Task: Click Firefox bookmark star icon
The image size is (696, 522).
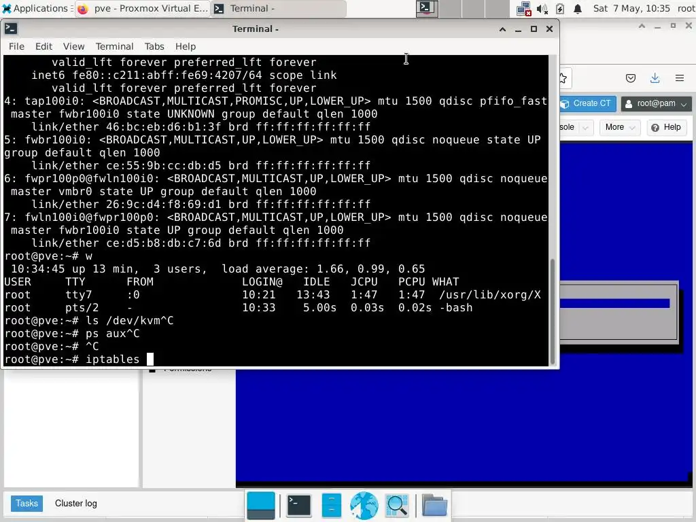Action: tap(563, 79)
